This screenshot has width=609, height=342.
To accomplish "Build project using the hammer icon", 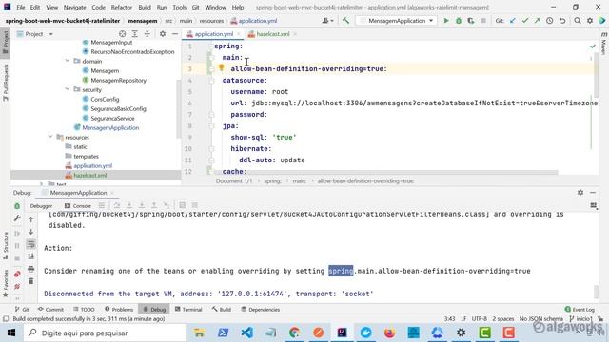I will pyautogui.click(x=345, y=21).
